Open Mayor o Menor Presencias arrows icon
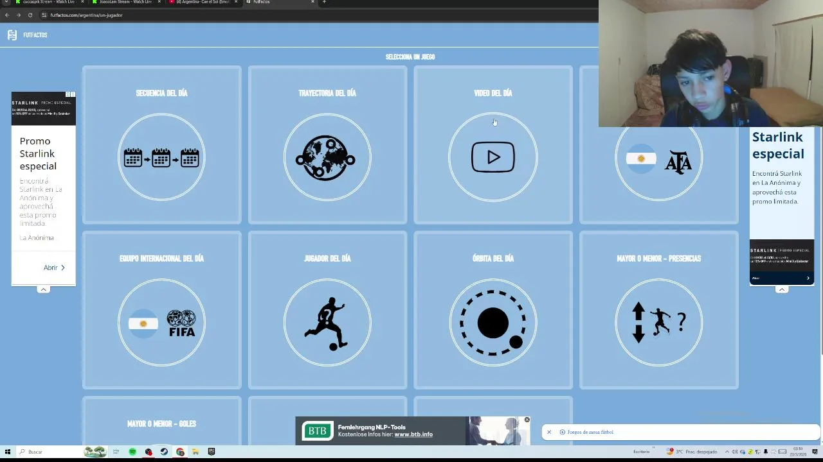This screenshot has height=462, width=823. coord(659,323)
